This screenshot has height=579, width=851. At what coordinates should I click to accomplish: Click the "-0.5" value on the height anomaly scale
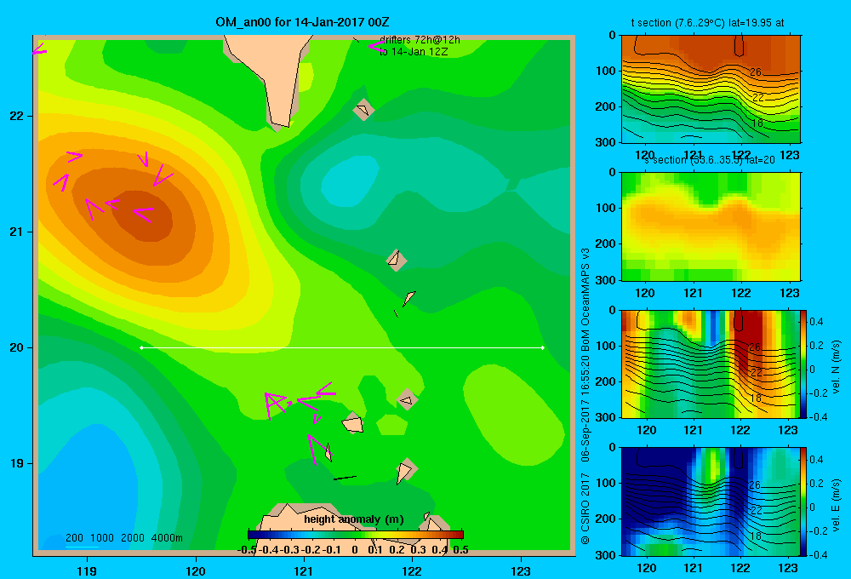(x=248, y=550)
